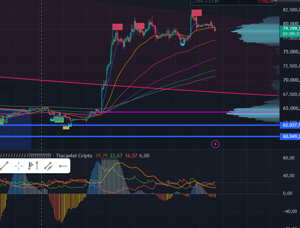Select the anchored volume profile tool
Viewport: 300px width, 228px height.
pyautogui.click(x=30, y=166)
